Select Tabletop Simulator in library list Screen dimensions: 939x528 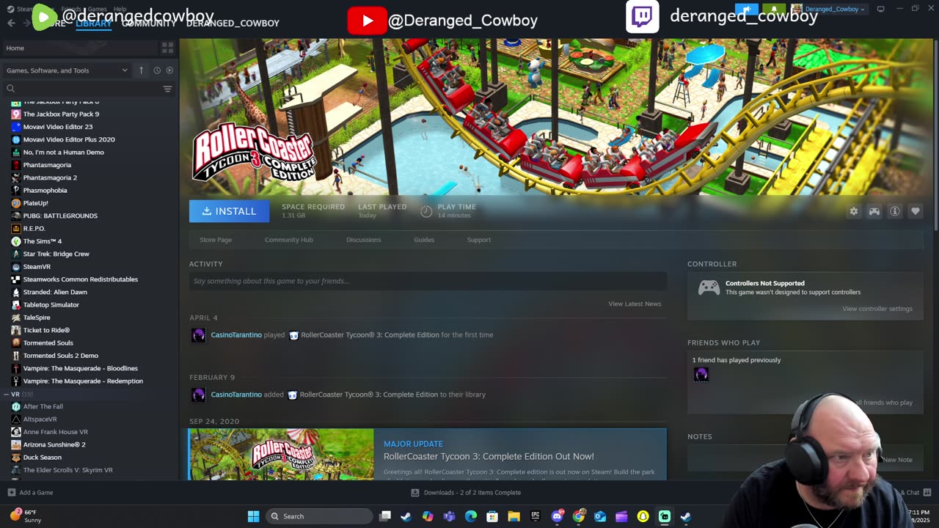click(x=51, y=305)
